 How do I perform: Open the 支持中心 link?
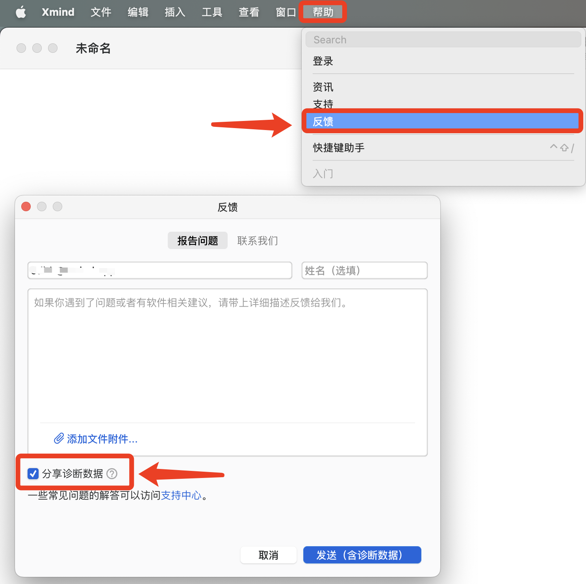[x=181, y=495]
